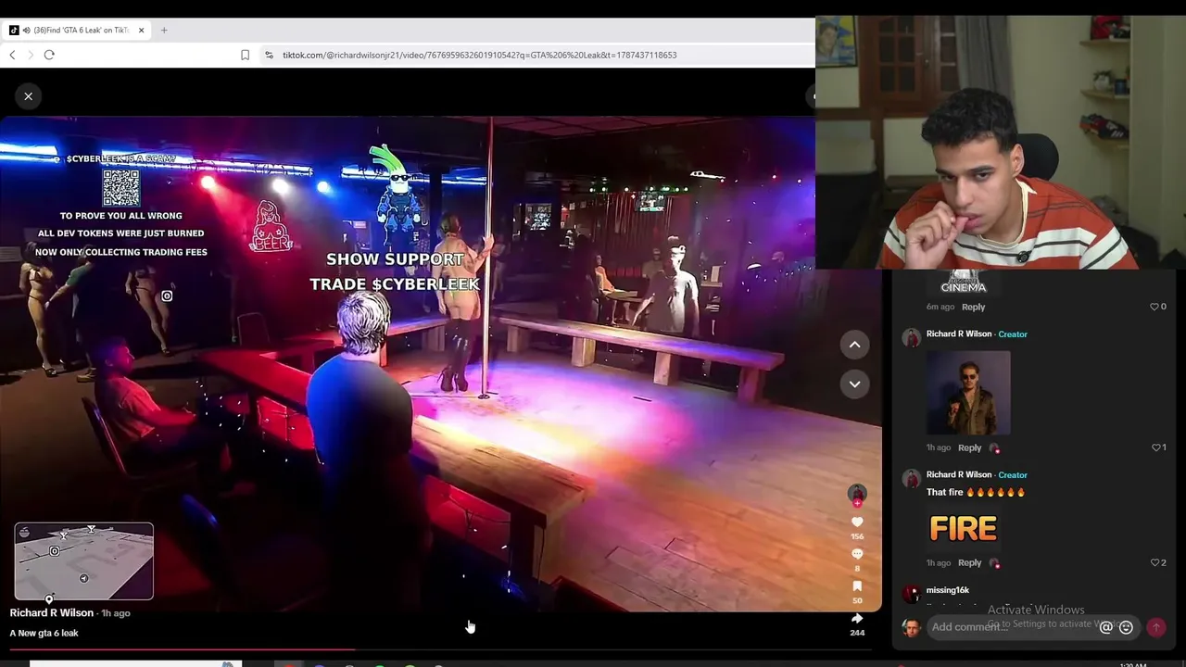Close the TikTok video viewer
Image resolution: width=1186 pixels, height=667 pixels.
(x=28, y=96)
